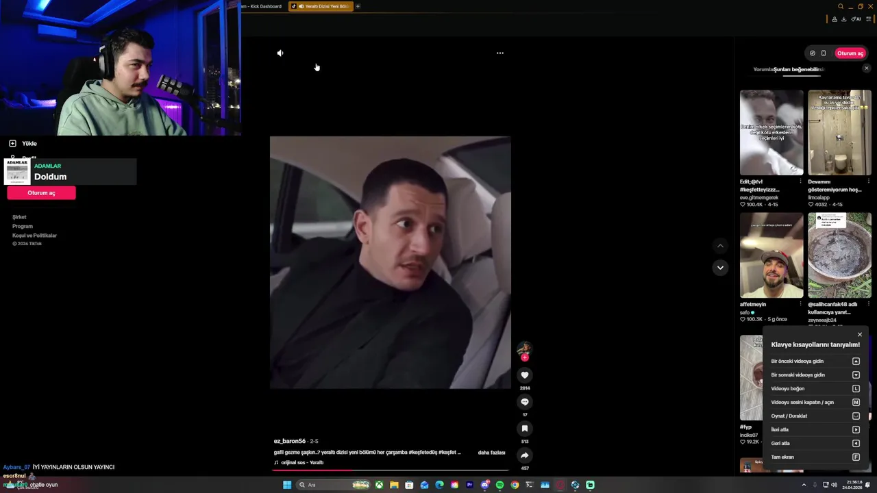Close the recommendations side panel

pyautogui.click(x=866, y=68)
